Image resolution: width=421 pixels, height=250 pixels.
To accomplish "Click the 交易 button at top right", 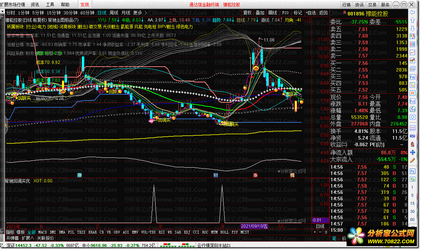I will click(372, 5).
